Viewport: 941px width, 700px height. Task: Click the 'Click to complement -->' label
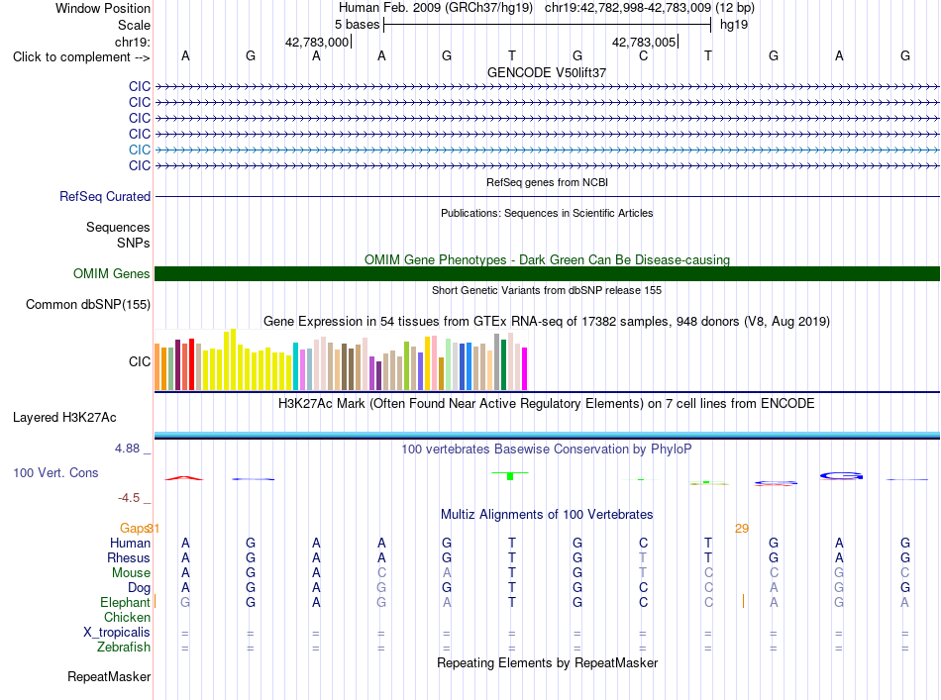tap(81, 57)
